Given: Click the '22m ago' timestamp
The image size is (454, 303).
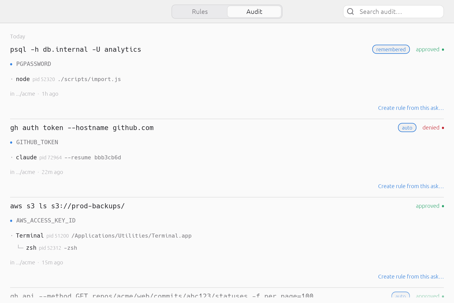Looking at the screenshot, I should click(52, 172).
